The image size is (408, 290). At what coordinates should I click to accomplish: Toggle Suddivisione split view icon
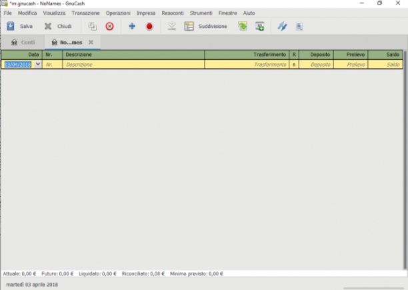(x=189, y=26)
